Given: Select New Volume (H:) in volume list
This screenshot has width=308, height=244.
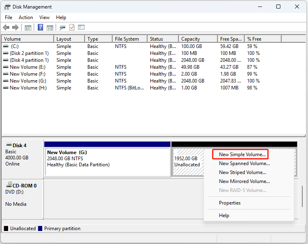Looking at the screenshot, I should (28, 88).
